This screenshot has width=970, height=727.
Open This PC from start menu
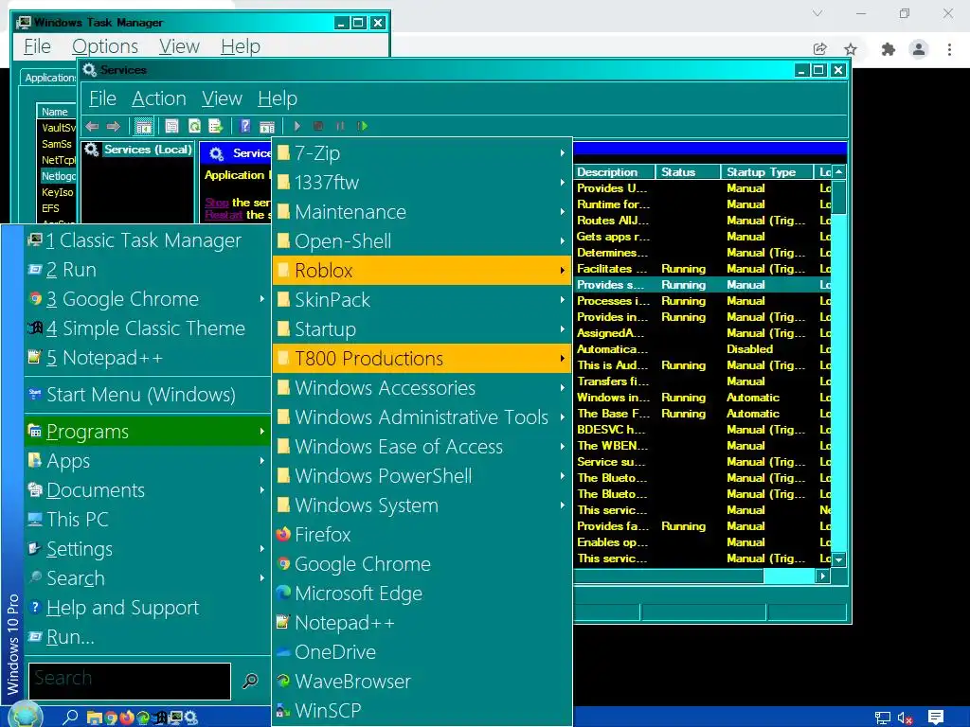click(148, 520)
